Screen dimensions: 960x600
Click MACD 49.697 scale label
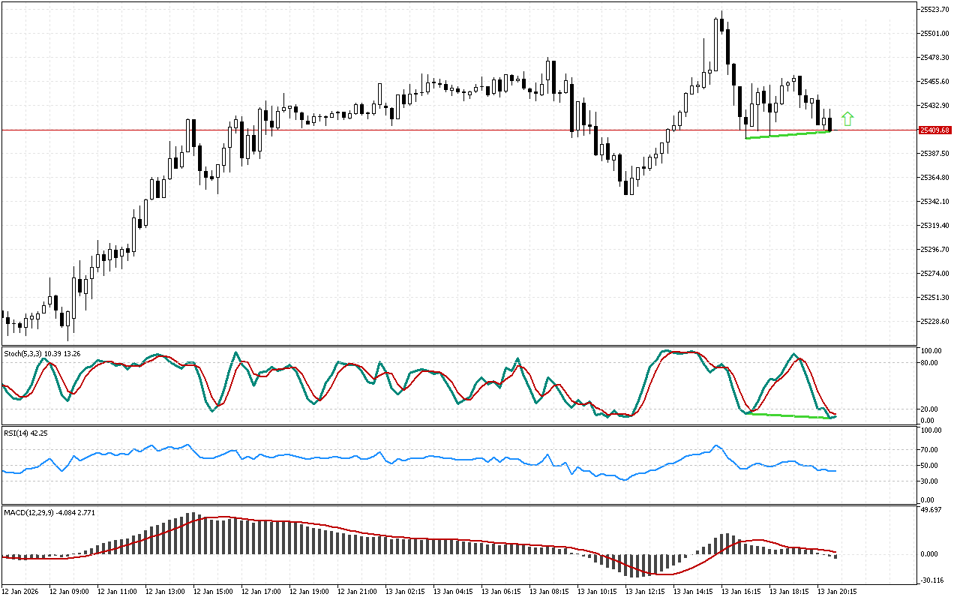click(931, 511)
